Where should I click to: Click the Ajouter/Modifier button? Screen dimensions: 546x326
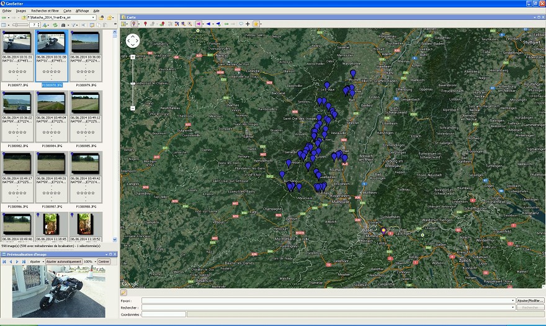click(530, 300)
